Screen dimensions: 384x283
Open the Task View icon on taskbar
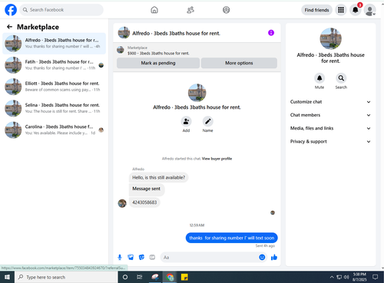click(x=140, y=277)
